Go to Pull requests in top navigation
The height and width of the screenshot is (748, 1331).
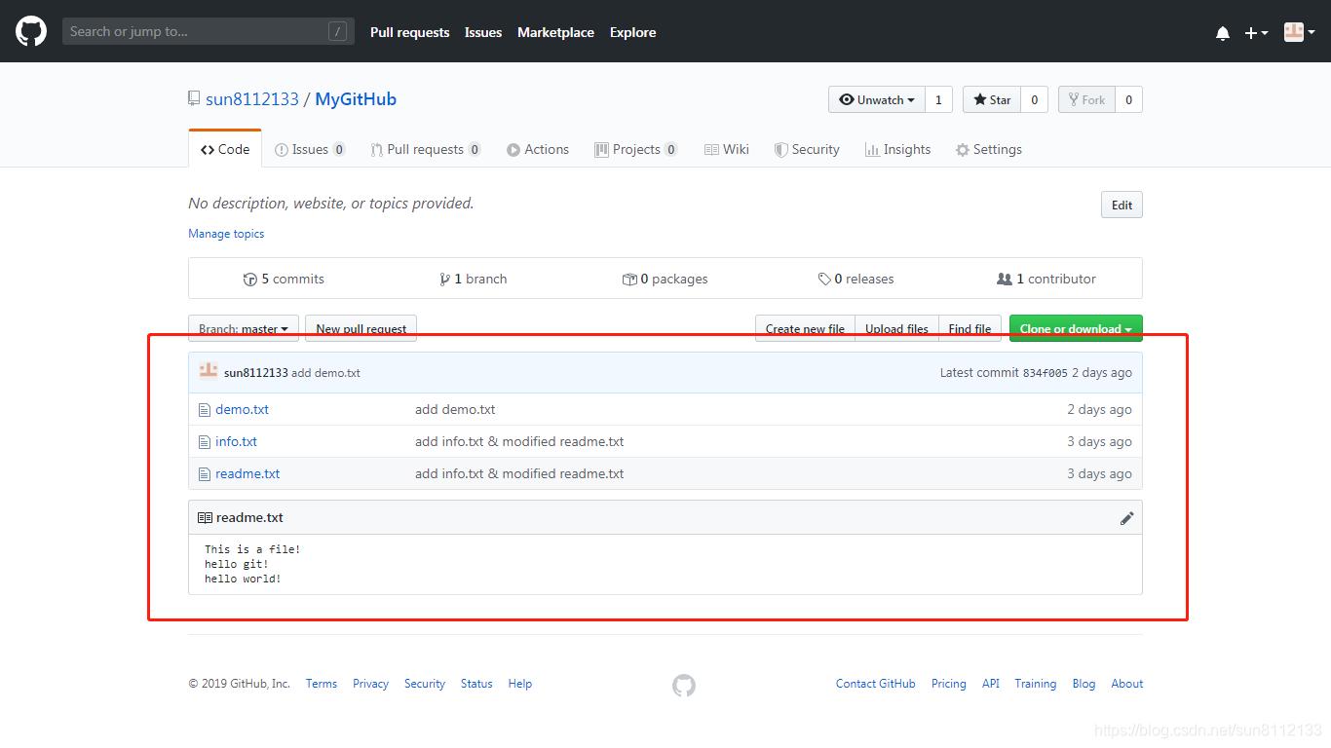coord(409,32)
